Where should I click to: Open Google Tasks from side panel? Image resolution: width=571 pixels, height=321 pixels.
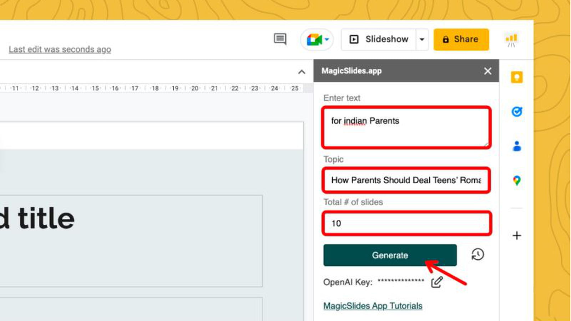(x=516, y=112)
